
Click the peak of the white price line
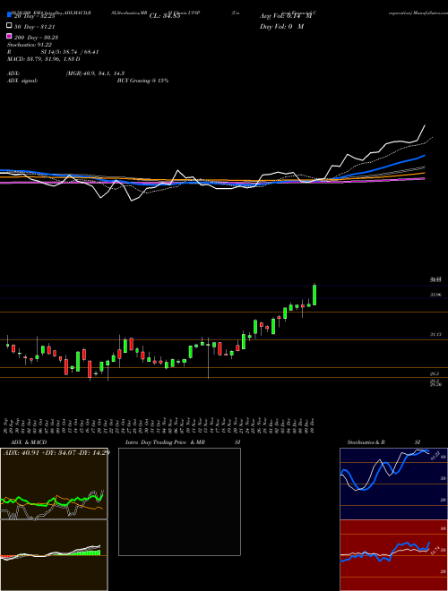click(425, 125)
